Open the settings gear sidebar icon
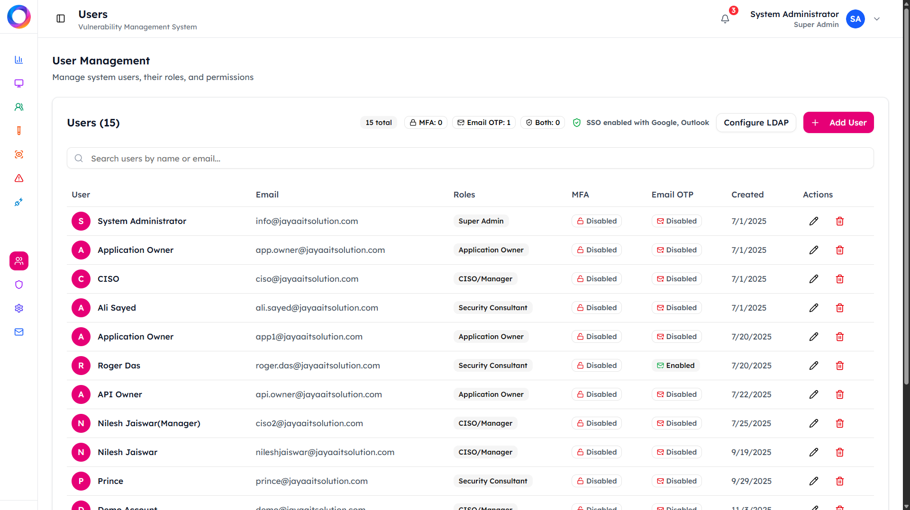This screenshot has width=910, height=510. coord(19,308)
